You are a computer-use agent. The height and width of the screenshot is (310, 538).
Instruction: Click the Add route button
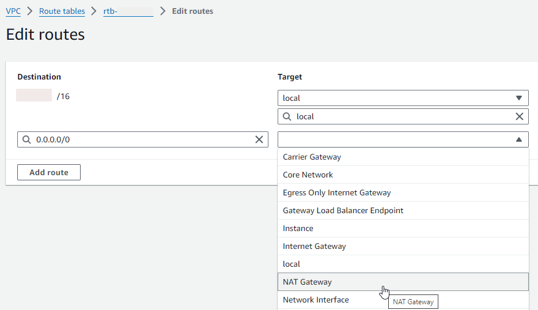[49, 172]
